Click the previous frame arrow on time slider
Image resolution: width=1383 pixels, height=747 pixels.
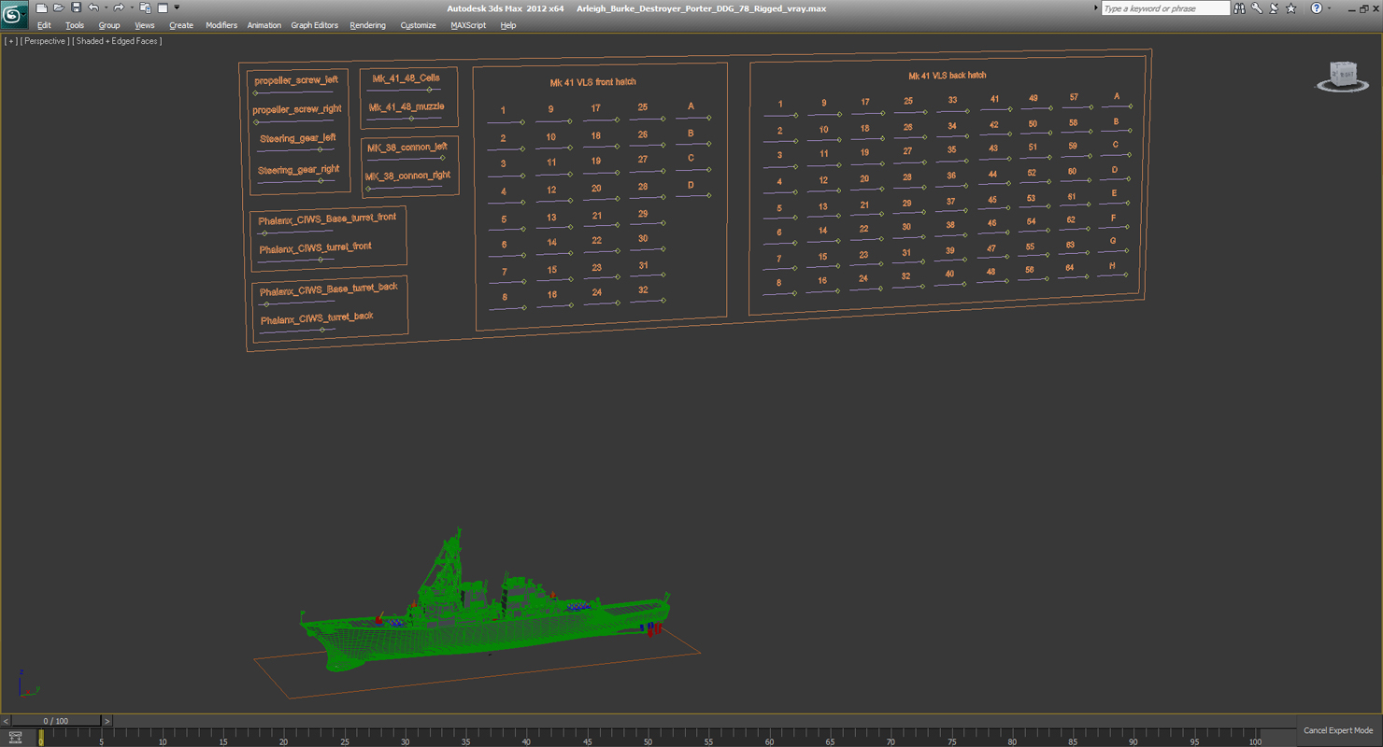tap(6, 721)
